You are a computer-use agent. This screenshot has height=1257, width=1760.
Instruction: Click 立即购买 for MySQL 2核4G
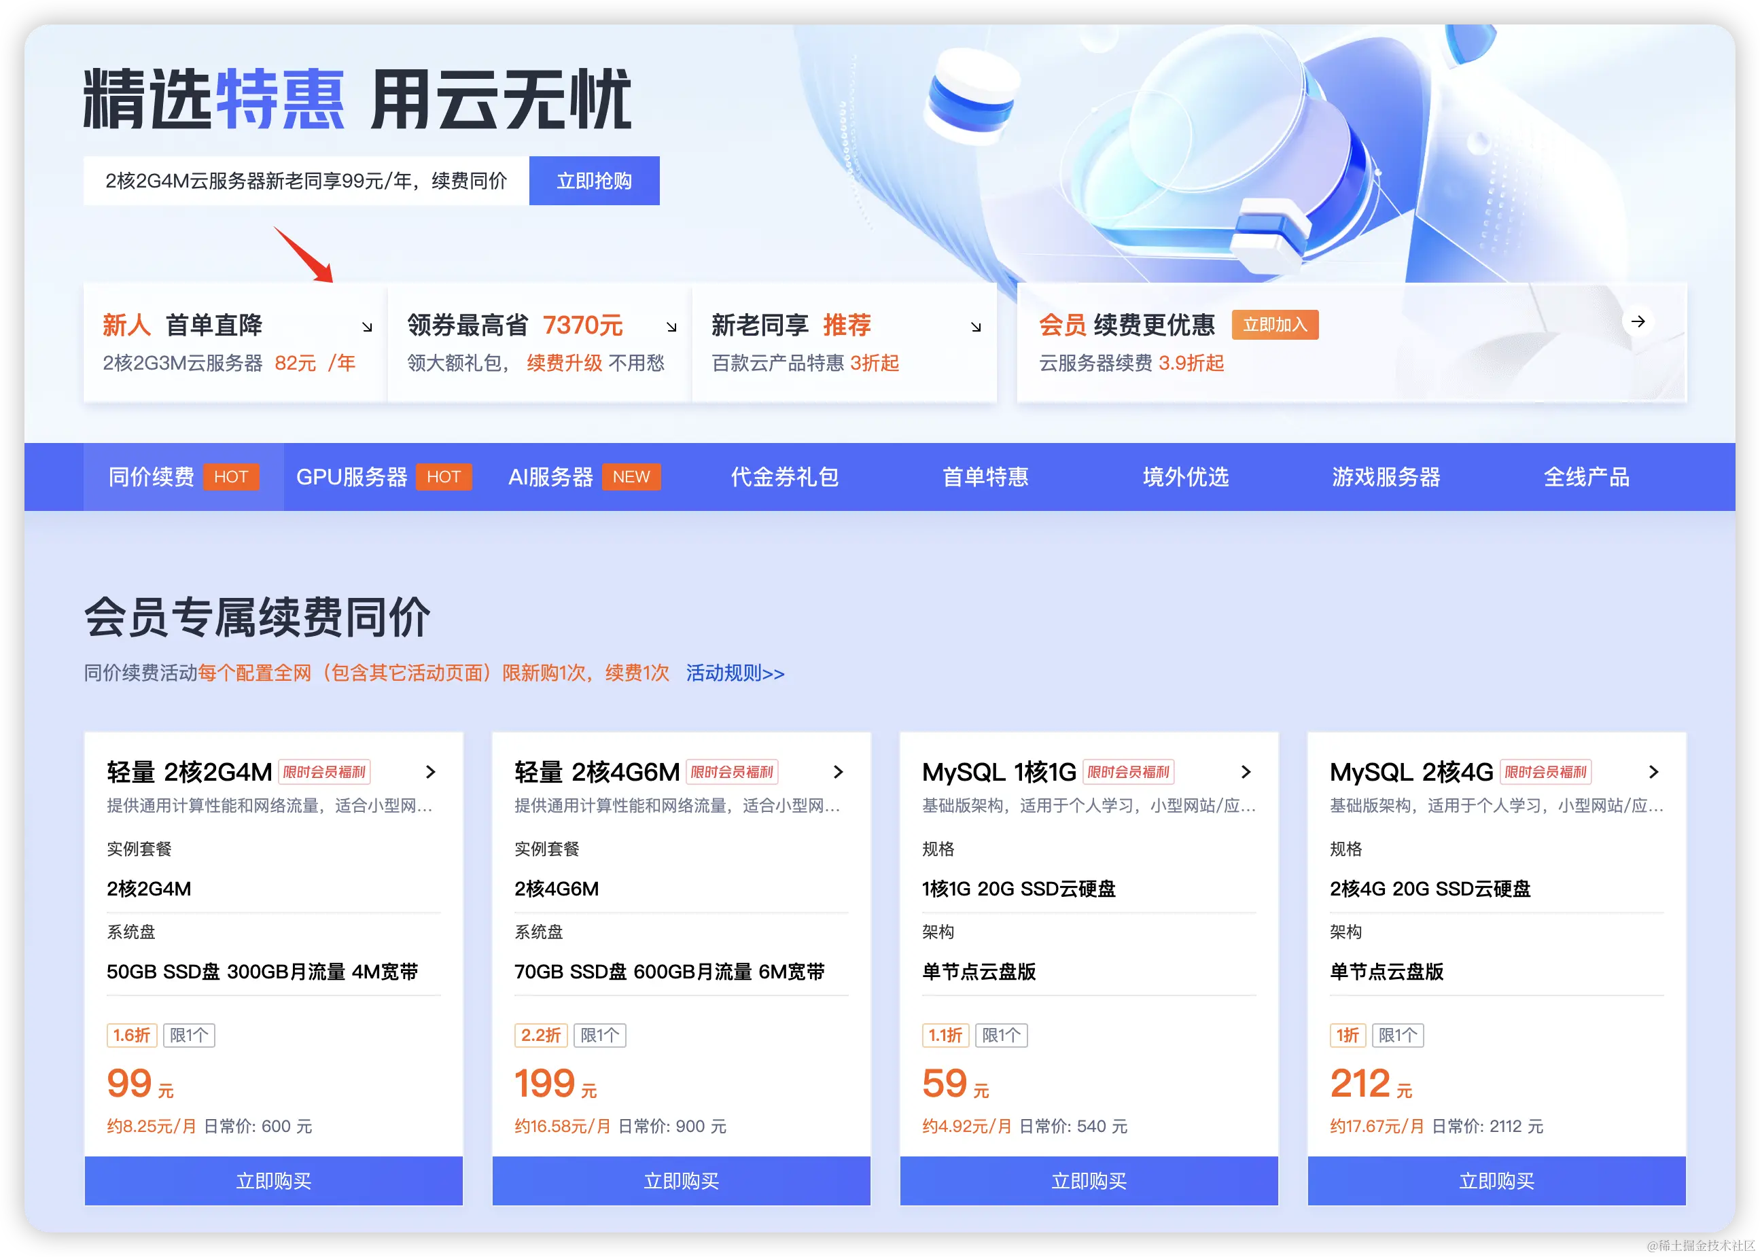[x=1496, y=1180]
